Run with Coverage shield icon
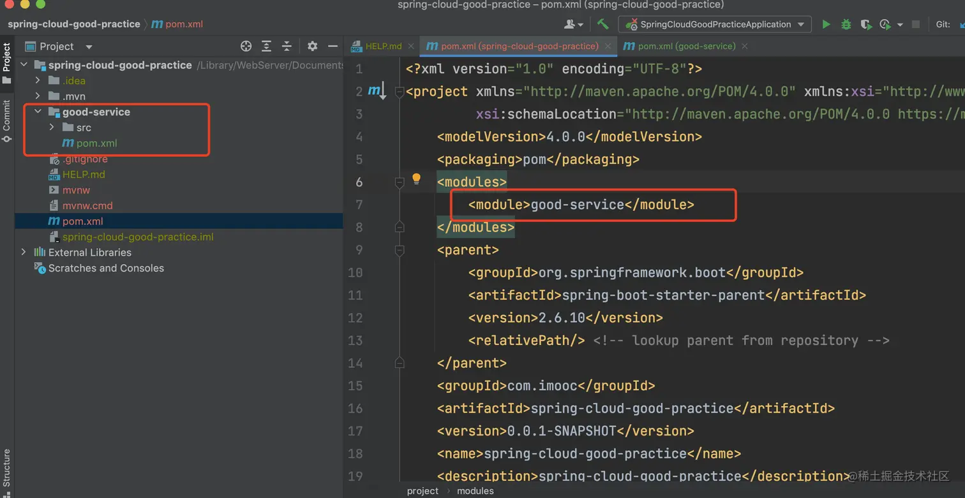The width and height of the screenshot is (965, 498). pyautogui.click(x=865, y=24)
